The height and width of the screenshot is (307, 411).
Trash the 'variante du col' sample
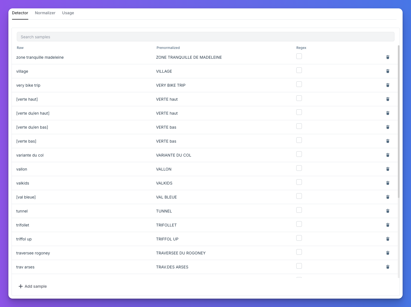pyautogui.click(x=388, y=155)
